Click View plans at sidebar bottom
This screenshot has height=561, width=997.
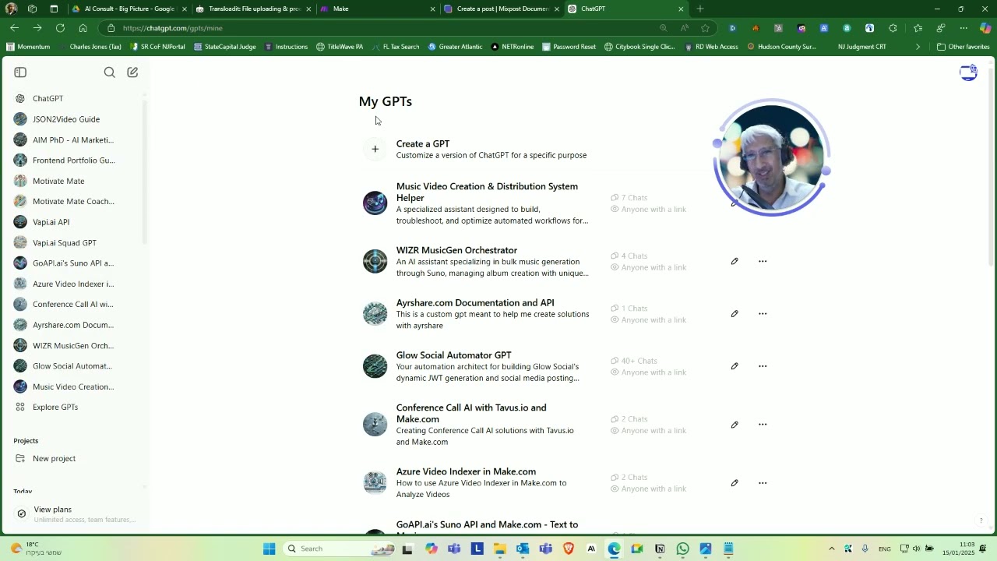coord(76,514)
